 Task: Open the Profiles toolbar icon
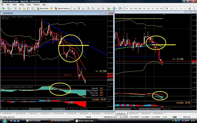(x=9, y=8)
